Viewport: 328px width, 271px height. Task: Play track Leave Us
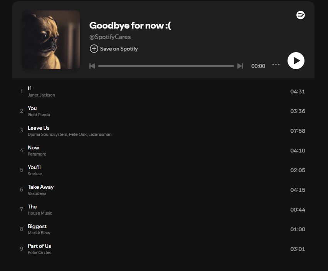tap(39, 128)
